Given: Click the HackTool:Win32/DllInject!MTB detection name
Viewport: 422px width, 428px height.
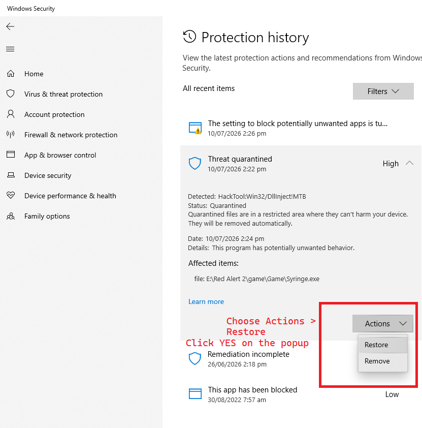Looking at the screenshot, I should coord(262,197).
